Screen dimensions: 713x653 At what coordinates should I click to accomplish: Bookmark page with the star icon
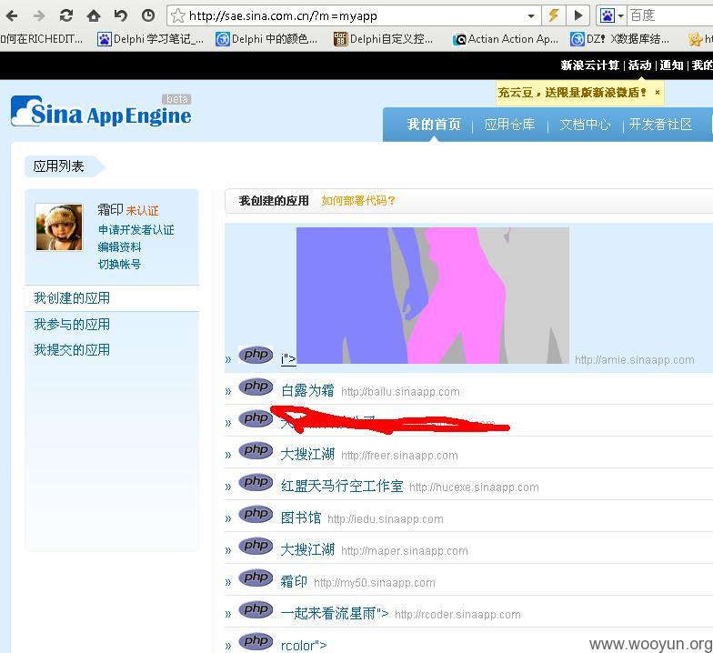point(178,16)
